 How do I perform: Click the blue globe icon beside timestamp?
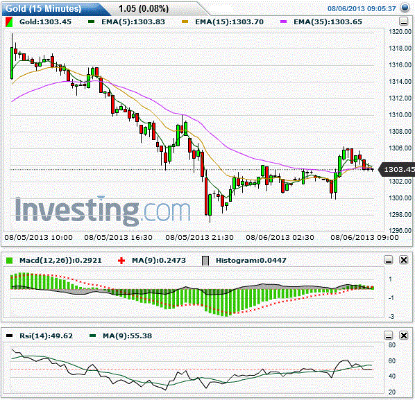[x=405, y=8]
